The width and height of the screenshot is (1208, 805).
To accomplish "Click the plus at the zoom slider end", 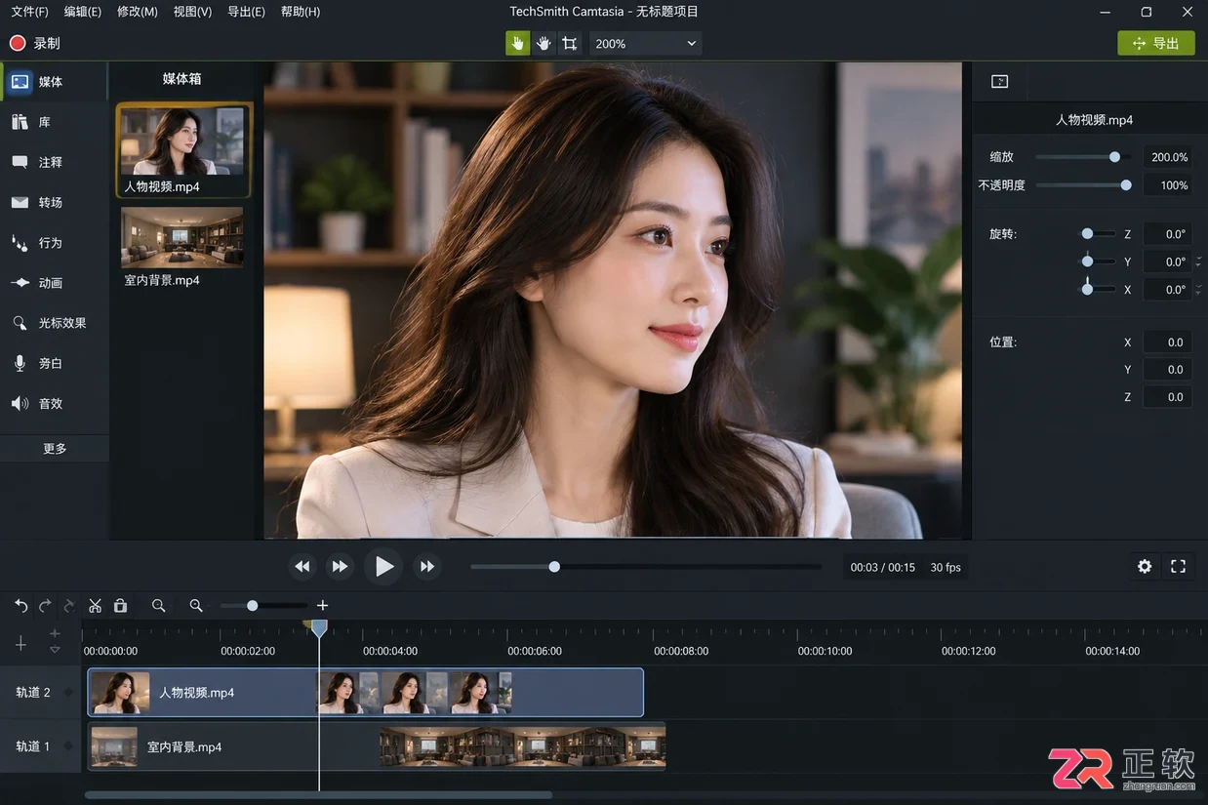I will (323, 606).
